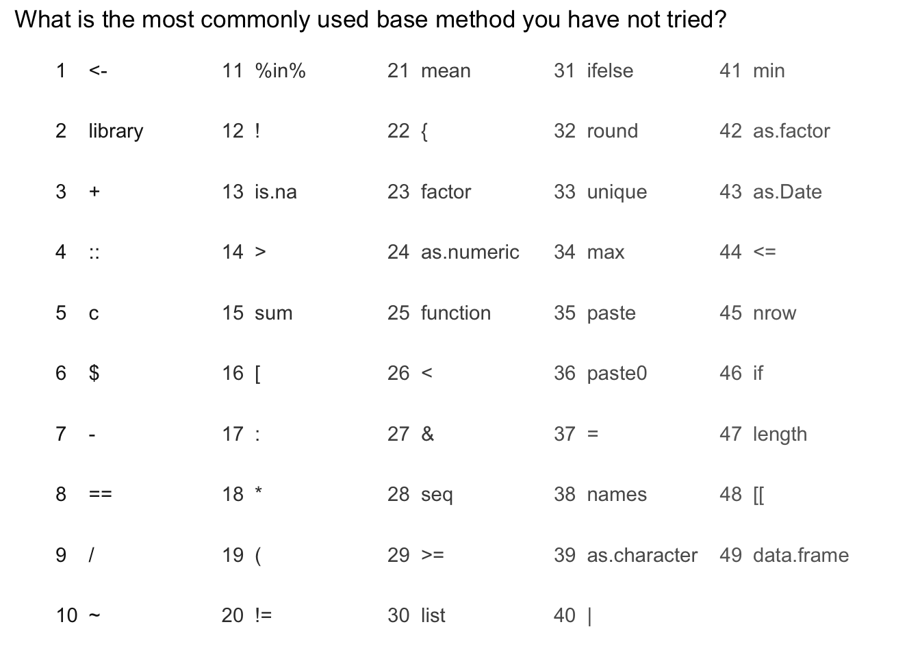Select the factor list item

tap(446, 192)
